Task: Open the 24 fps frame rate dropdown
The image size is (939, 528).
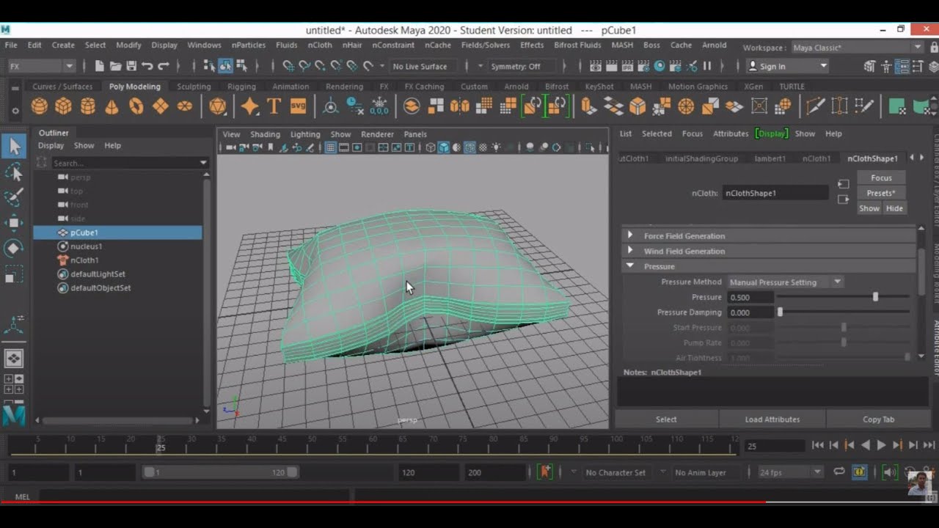Action: click(790, 472)
